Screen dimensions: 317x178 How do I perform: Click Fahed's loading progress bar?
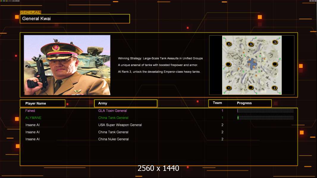tap(265, 111)
